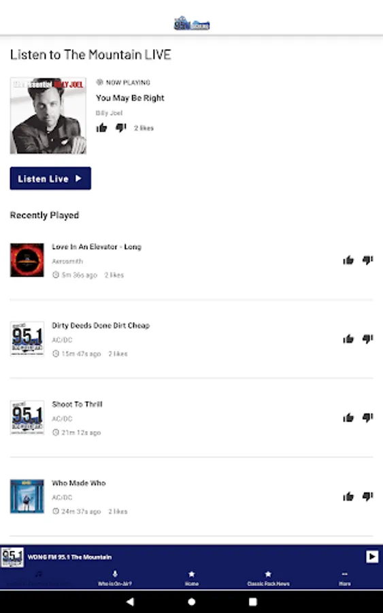Like the now playing song You May Be Right
Image resolution: width=383 pixels, height=613 pixels.
[x=101, y=128]
